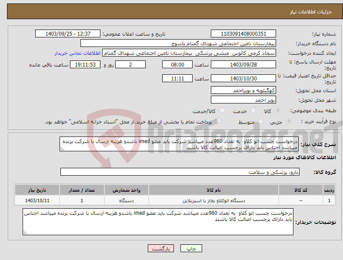Click the توضیحات خریدار textarea

tap(158, 222)
